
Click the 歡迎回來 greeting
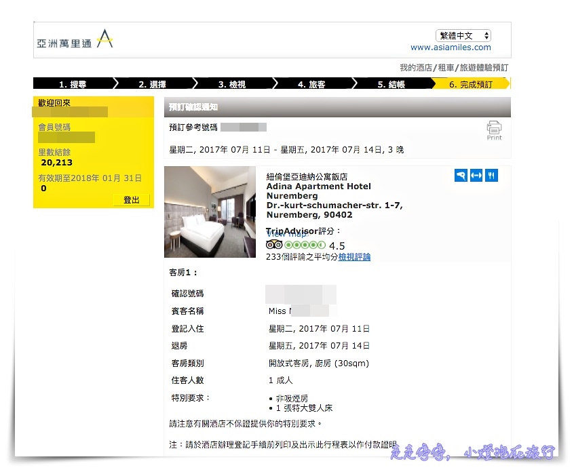click(x=54, y=103)
